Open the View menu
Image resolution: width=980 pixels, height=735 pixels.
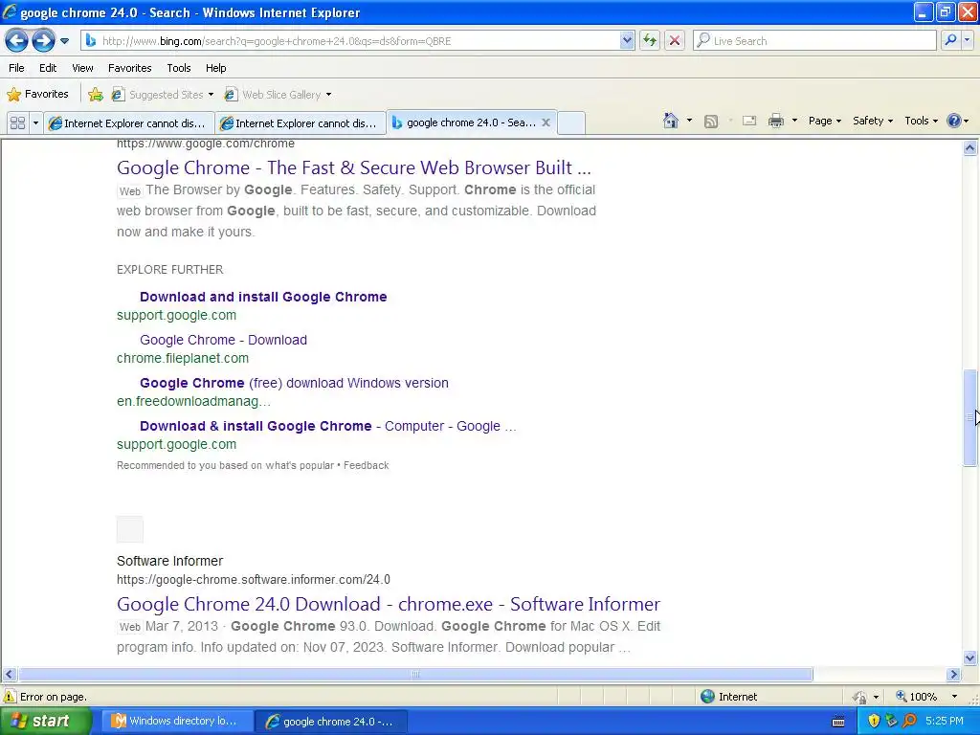(82, 68)
